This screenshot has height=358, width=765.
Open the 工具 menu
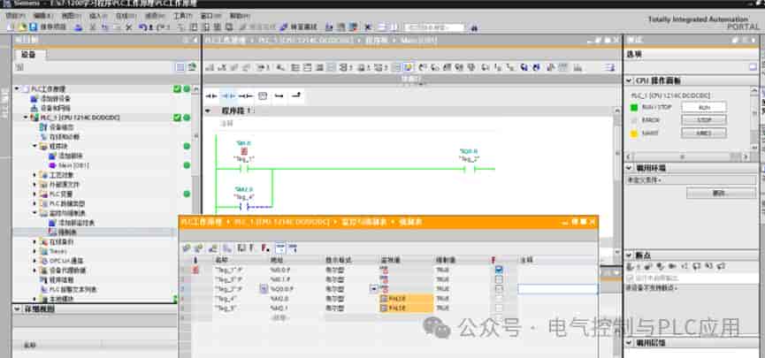182,16
